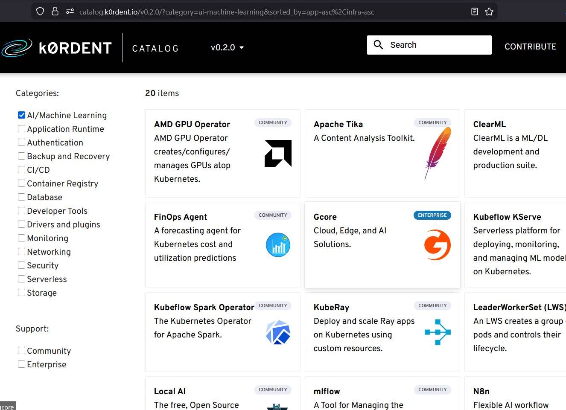
Task: Open the Local AI card title
Action: click(x=170, y=391)
